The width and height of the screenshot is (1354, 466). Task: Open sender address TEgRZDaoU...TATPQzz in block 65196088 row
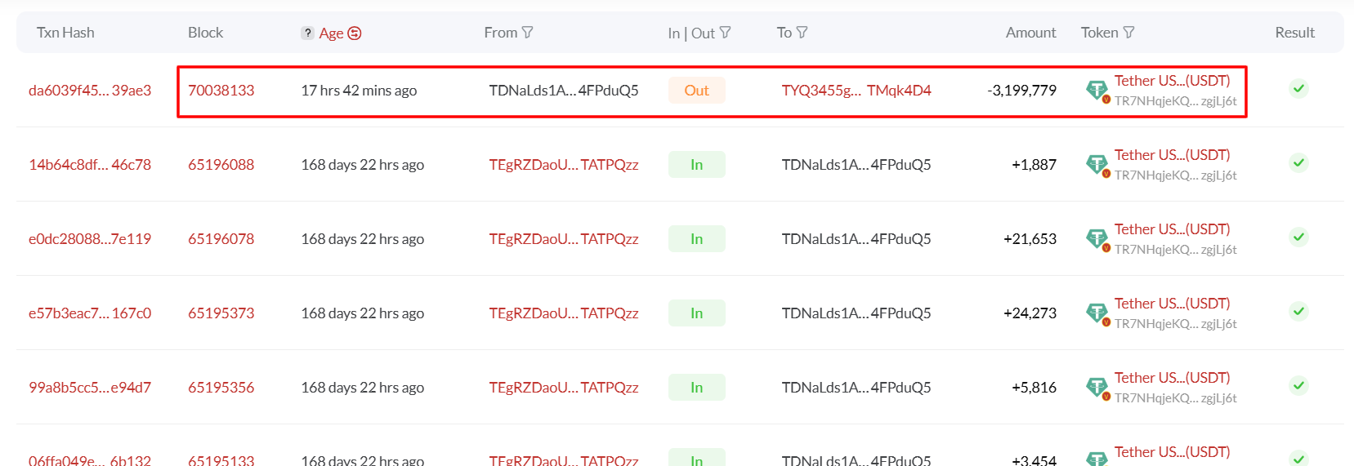[564, 165]
